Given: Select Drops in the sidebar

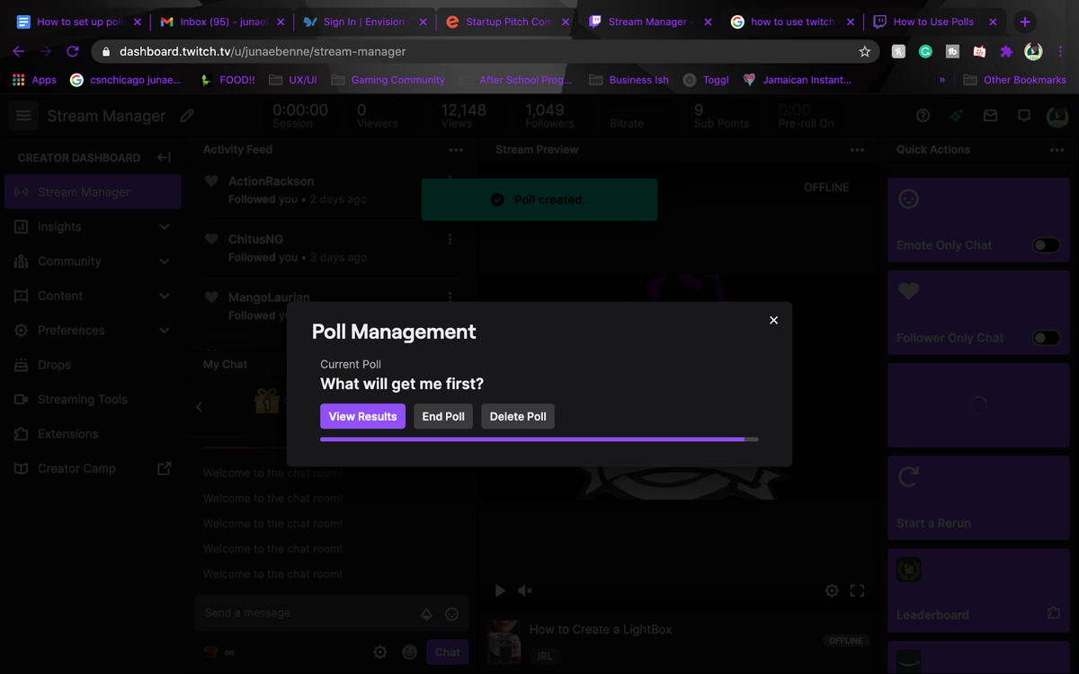Looking at the screenshot, I should pyautogui.click(x=54, y=365).
